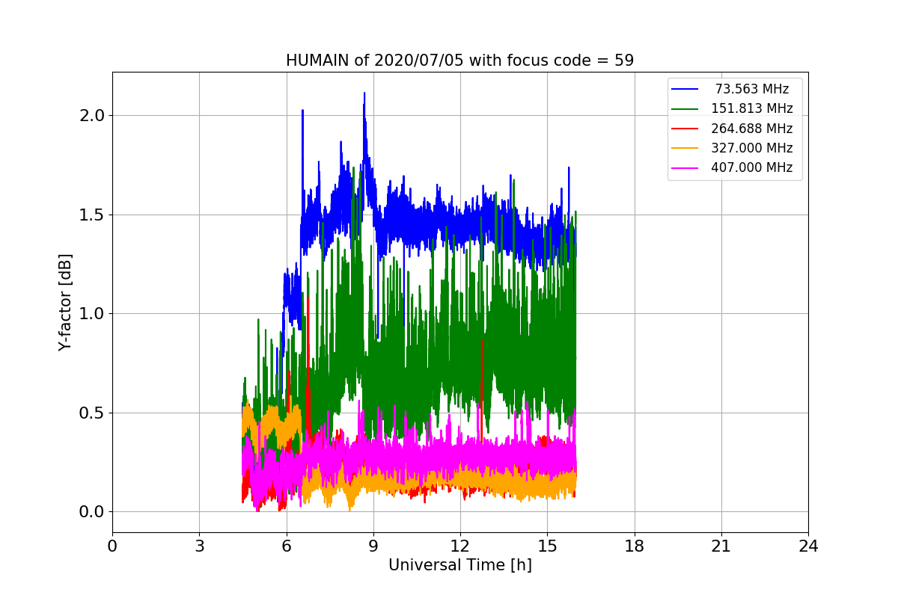The image size is (898, 598).
Task: Click the red legend line swatch
Action: click(685, 129)
